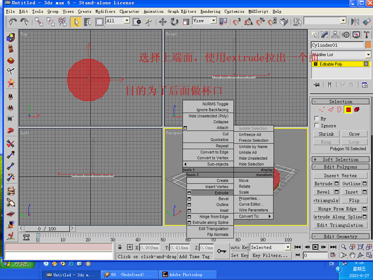Open Convert To submenu in quad menu
Screen dimensions: 373x280
pyautogui.click(x=254, y=216)
